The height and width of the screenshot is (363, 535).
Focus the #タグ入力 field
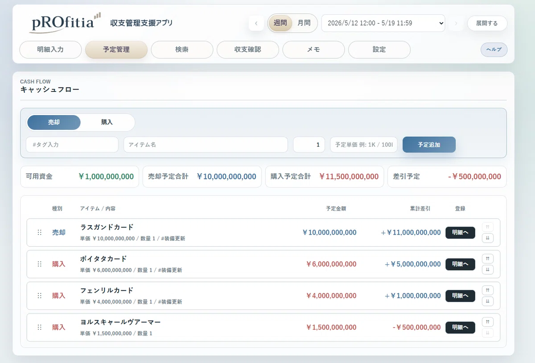coord(72,145)
